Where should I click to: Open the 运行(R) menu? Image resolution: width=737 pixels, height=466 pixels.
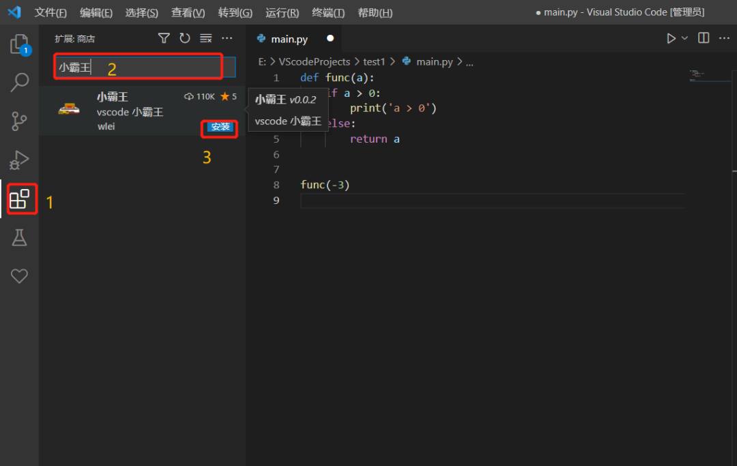pos(282,13)
